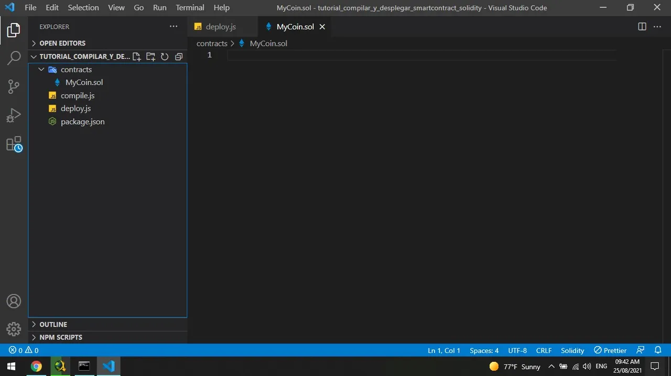Image resolution: width=671 pixels, height=376 pixels.
Task: Split the editor to the right
Action: (x=642, y=26)
